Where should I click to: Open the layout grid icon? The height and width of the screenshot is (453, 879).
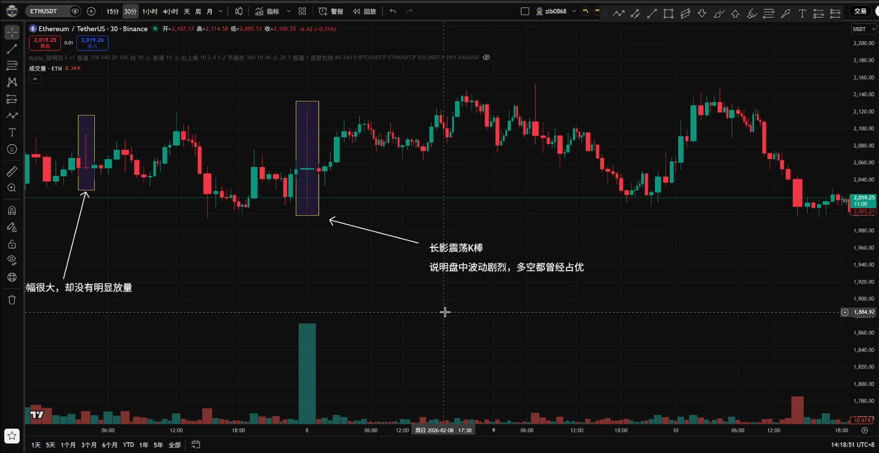pos(302,11)
